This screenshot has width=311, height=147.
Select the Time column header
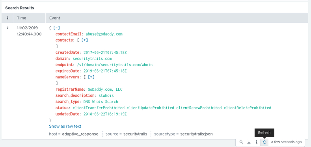click(21, 18)
